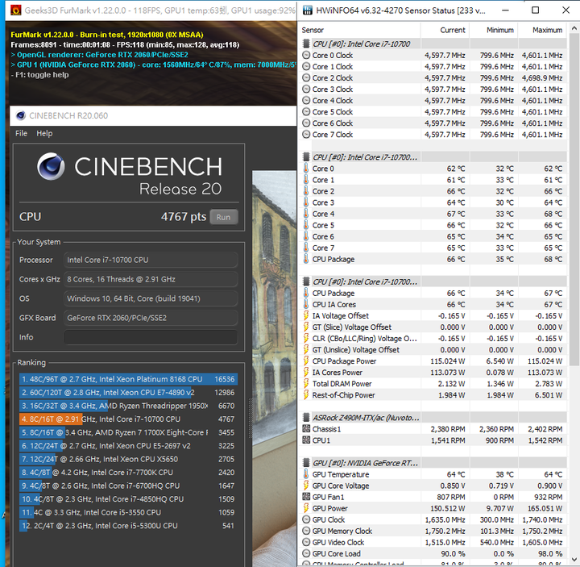The width and height of the screenshot is (580, 567).
Task: Select ranking entry Ryzen Threadripper 1950X
Action: (x=128, y=406)
